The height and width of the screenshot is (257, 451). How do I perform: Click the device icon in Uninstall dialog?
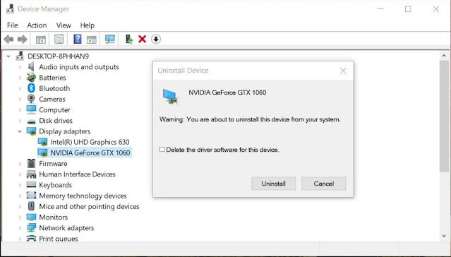tap(170, 97)
